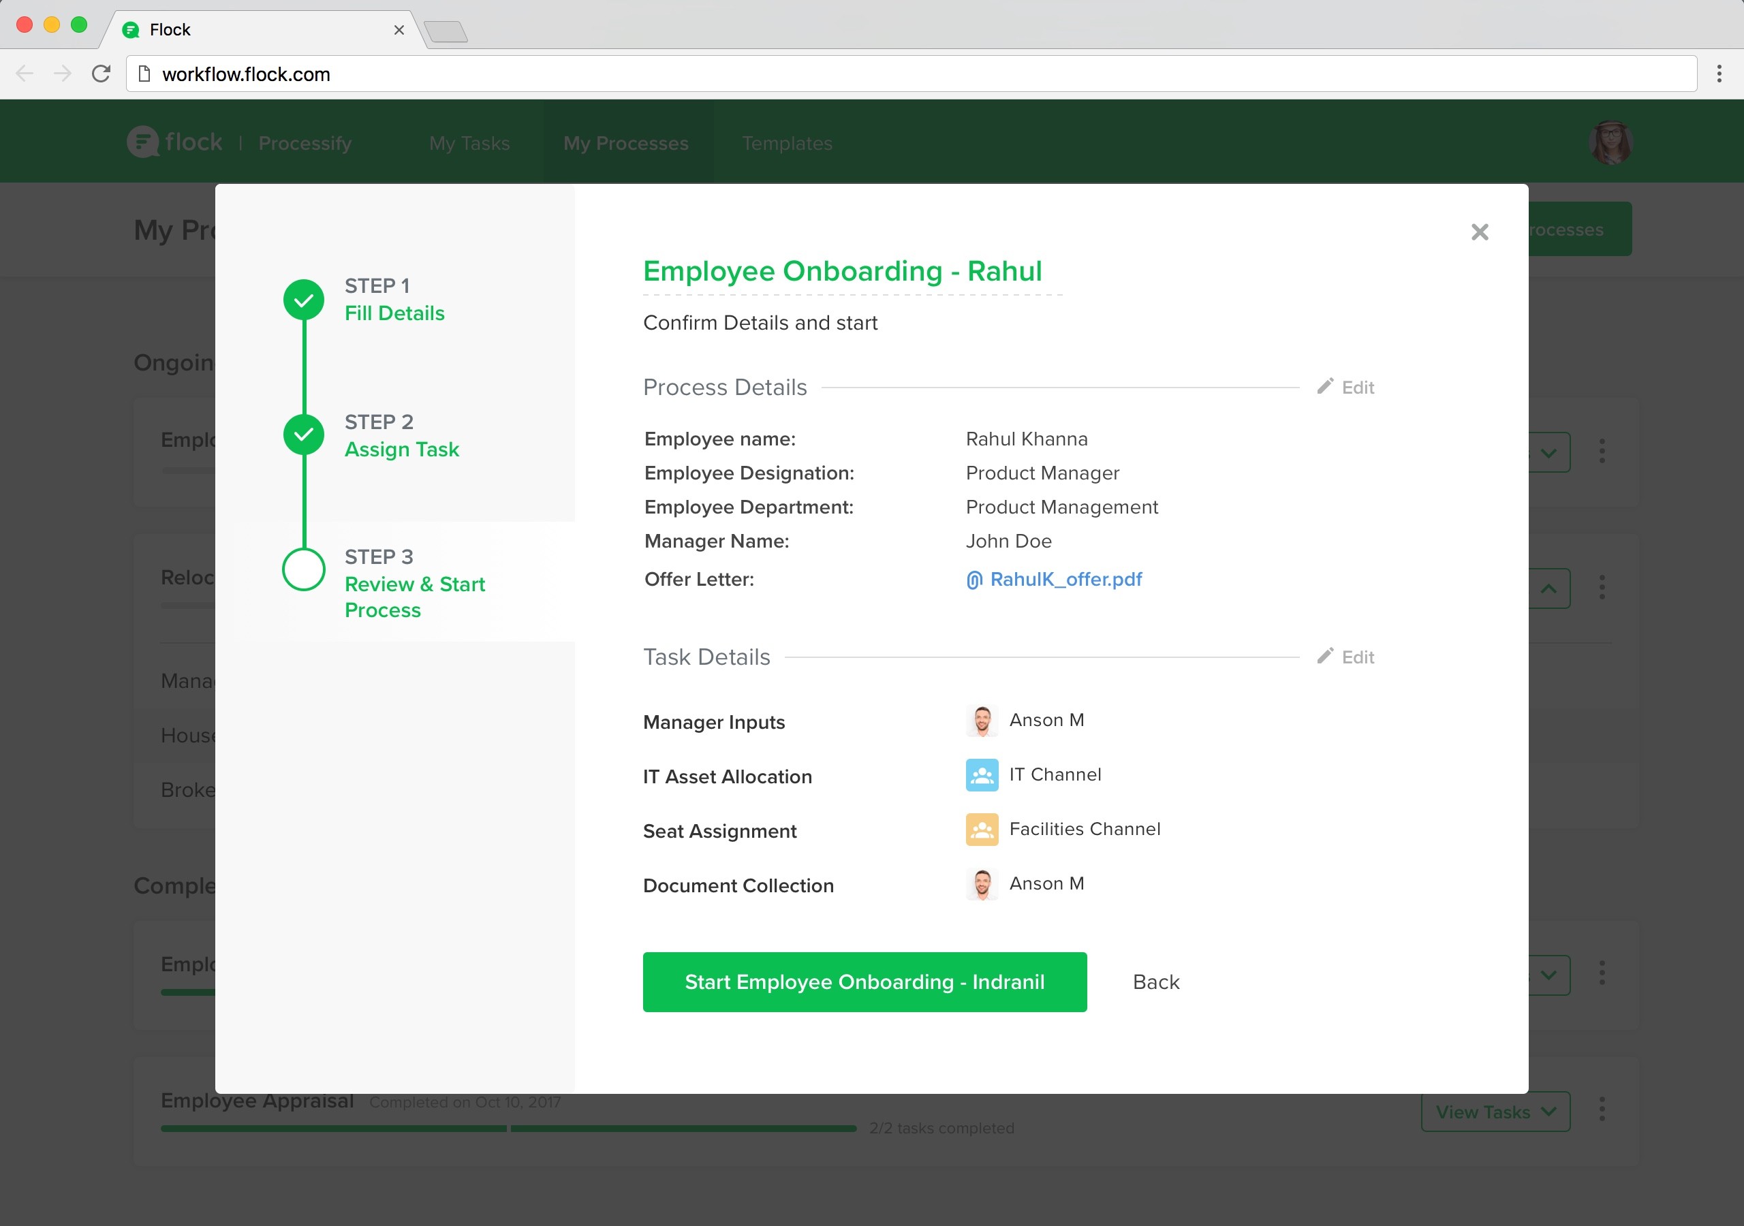Screen dimensions: 1744x1226
Task: Edit the Task Details section
Action: 1345,657
